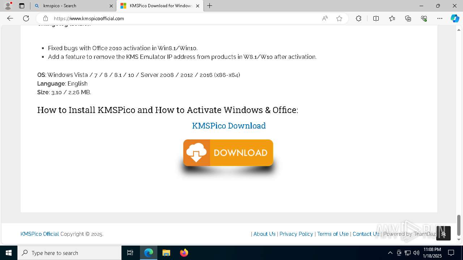Open the KMSPico Official footer link
The width and height of the screenshot is (463, 260).
point(40,234)
